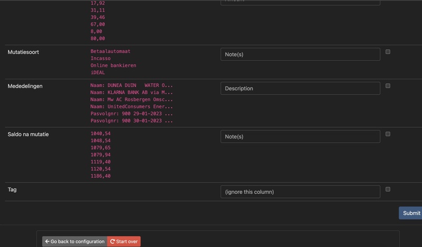Tick the checkbox in the Saldo na mutatie row
The height and width of the screenshot is (247, 422).
[x=388, y=134]
